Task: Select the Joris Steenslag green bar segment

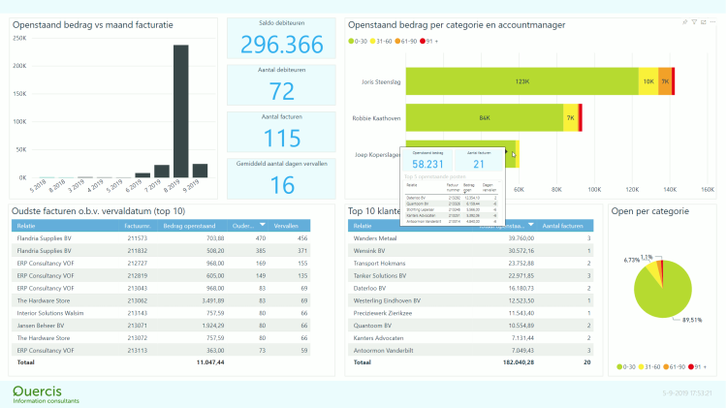Action: (x=522, y=82)
